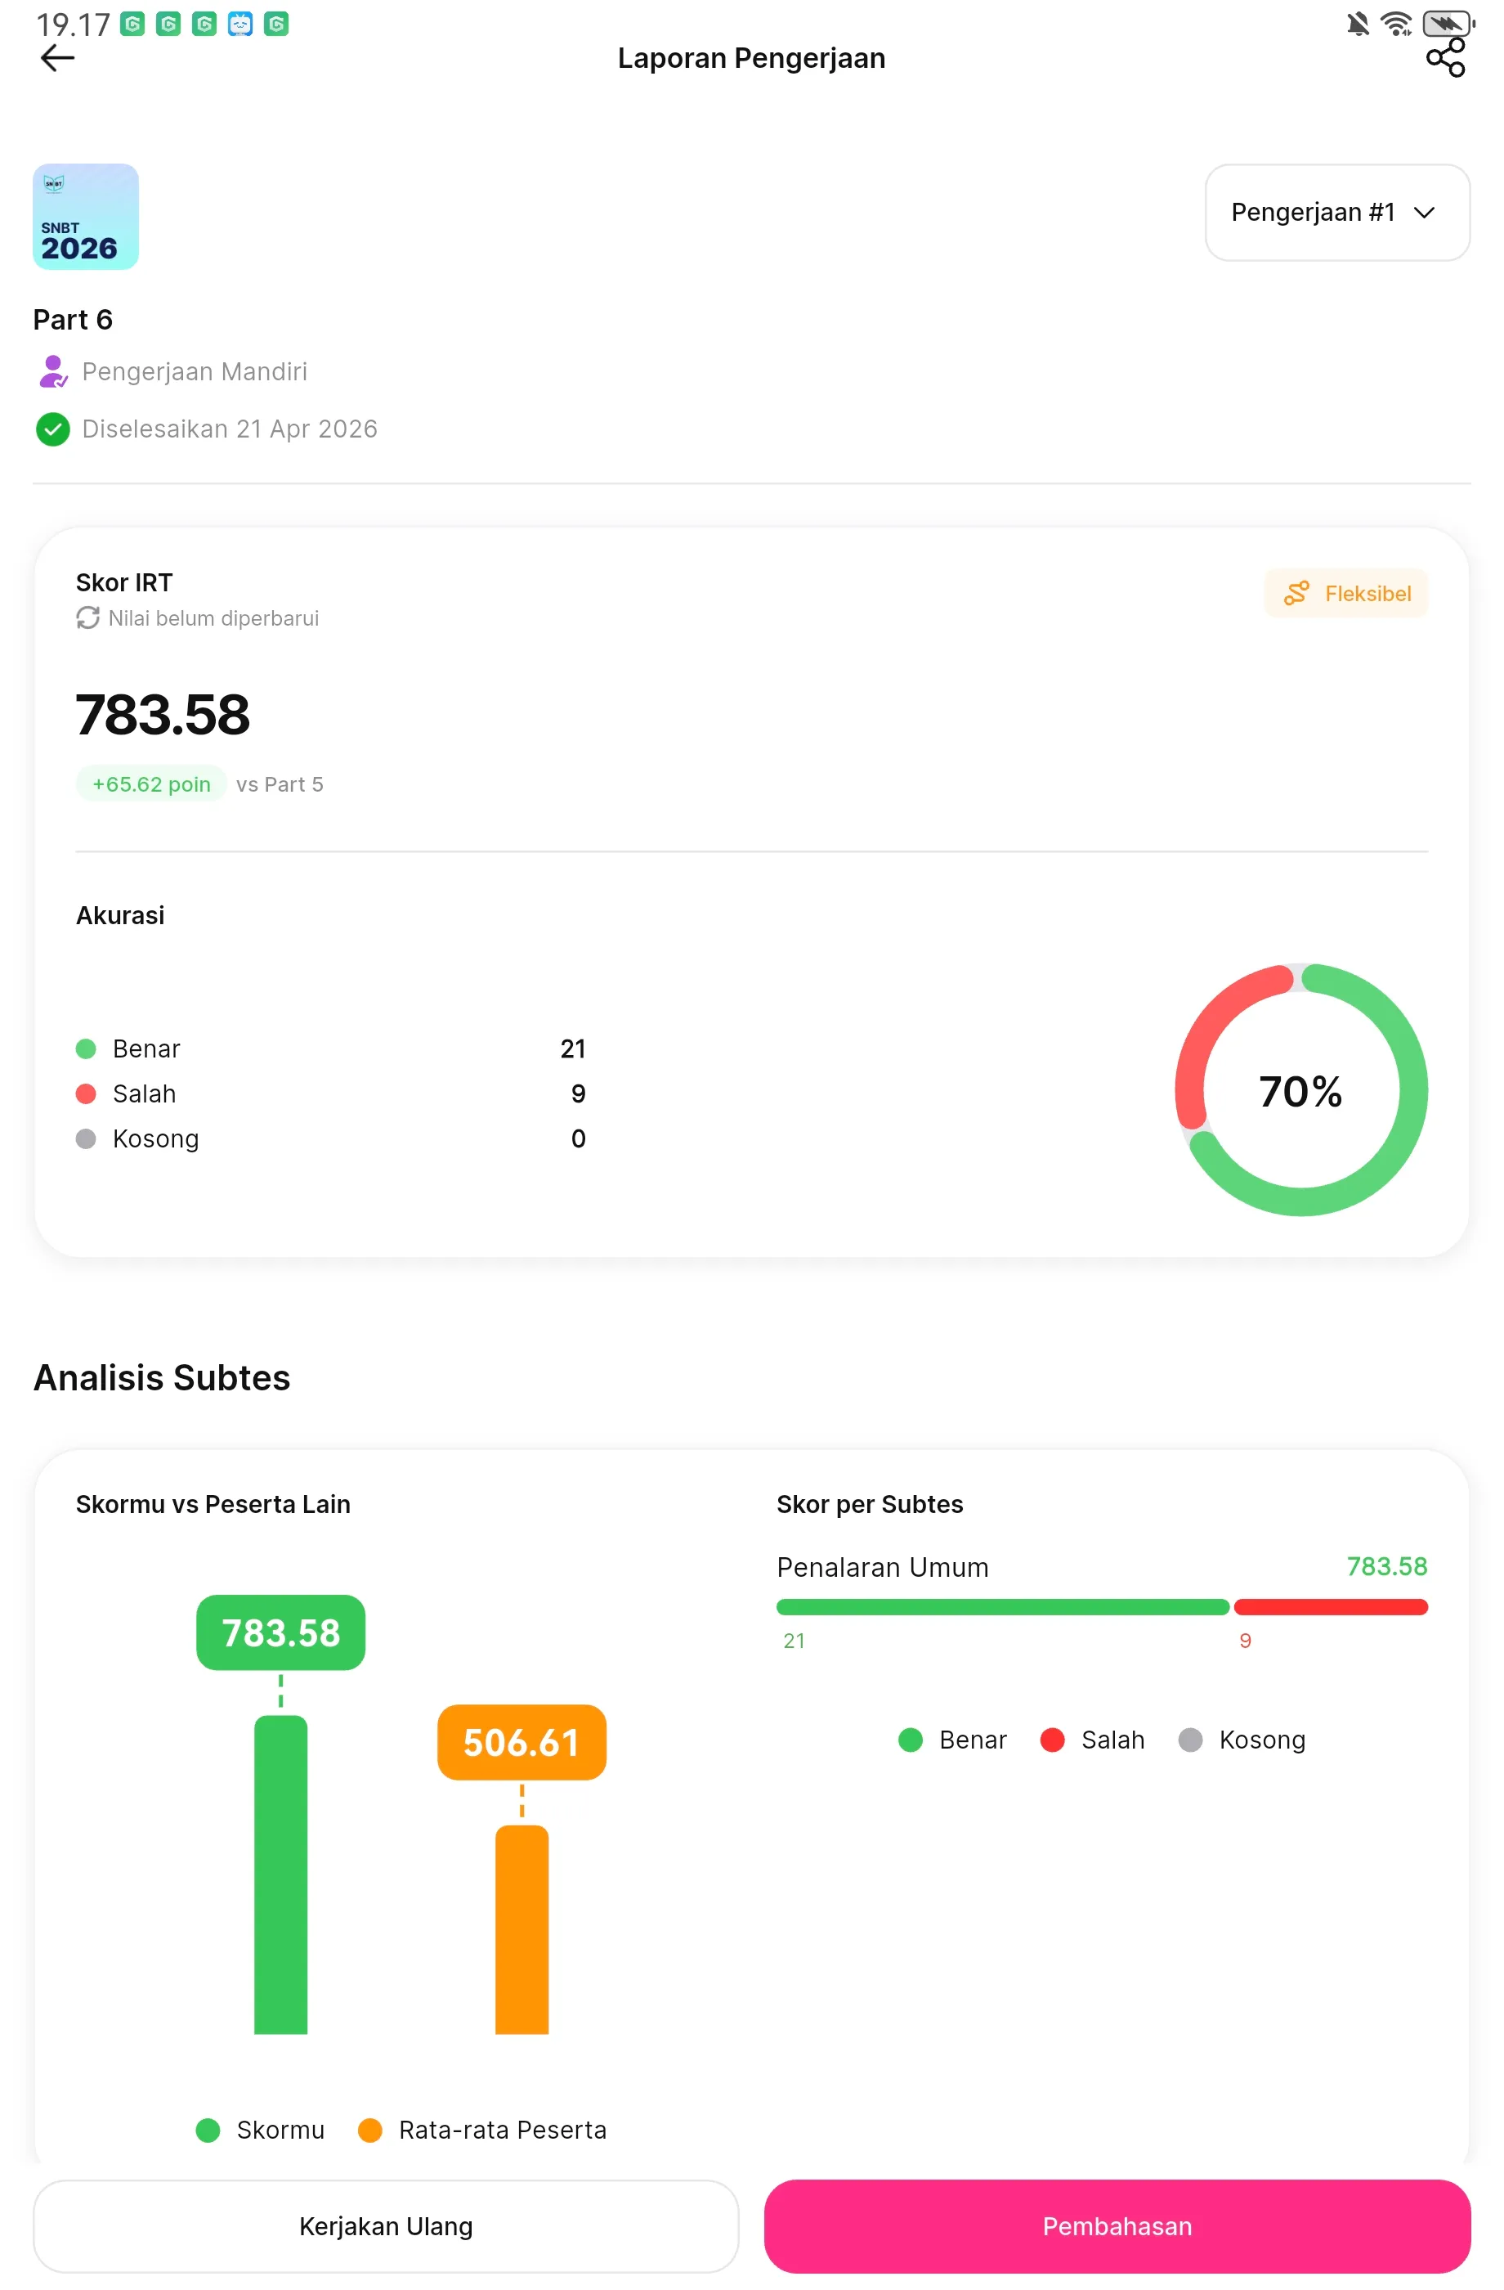Click the vs Part 5 comparison text

[x=280, y=784]
